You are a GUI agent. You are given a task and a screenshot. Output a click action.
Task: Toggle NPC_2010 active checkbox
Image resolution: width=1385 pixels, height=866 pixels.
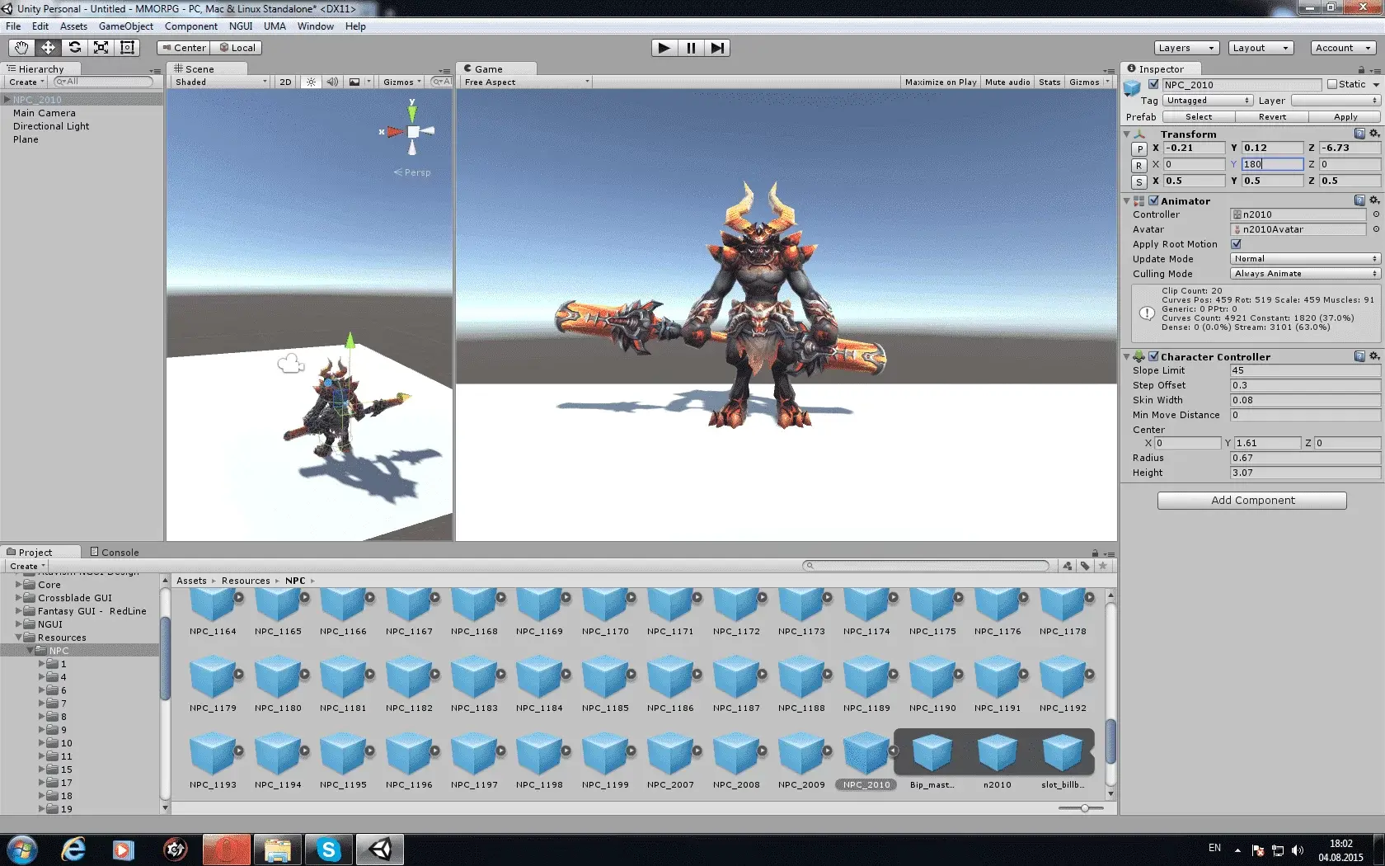tap(1154, 84)
